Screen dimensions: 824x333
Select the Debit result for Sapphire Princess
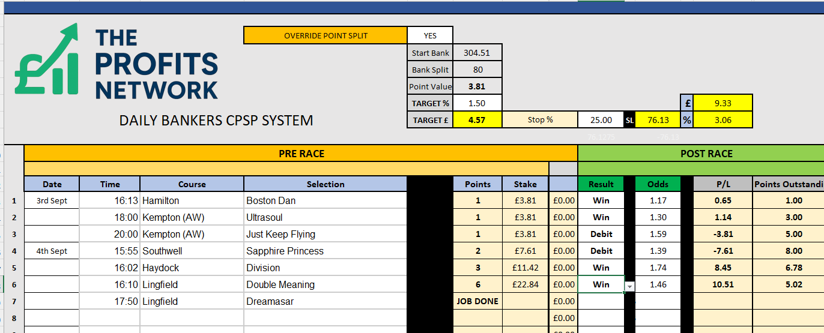coord(601,251)
